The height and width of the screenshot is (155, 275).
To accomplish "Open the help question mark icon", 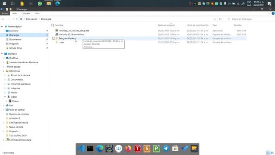I will point(273,13).
